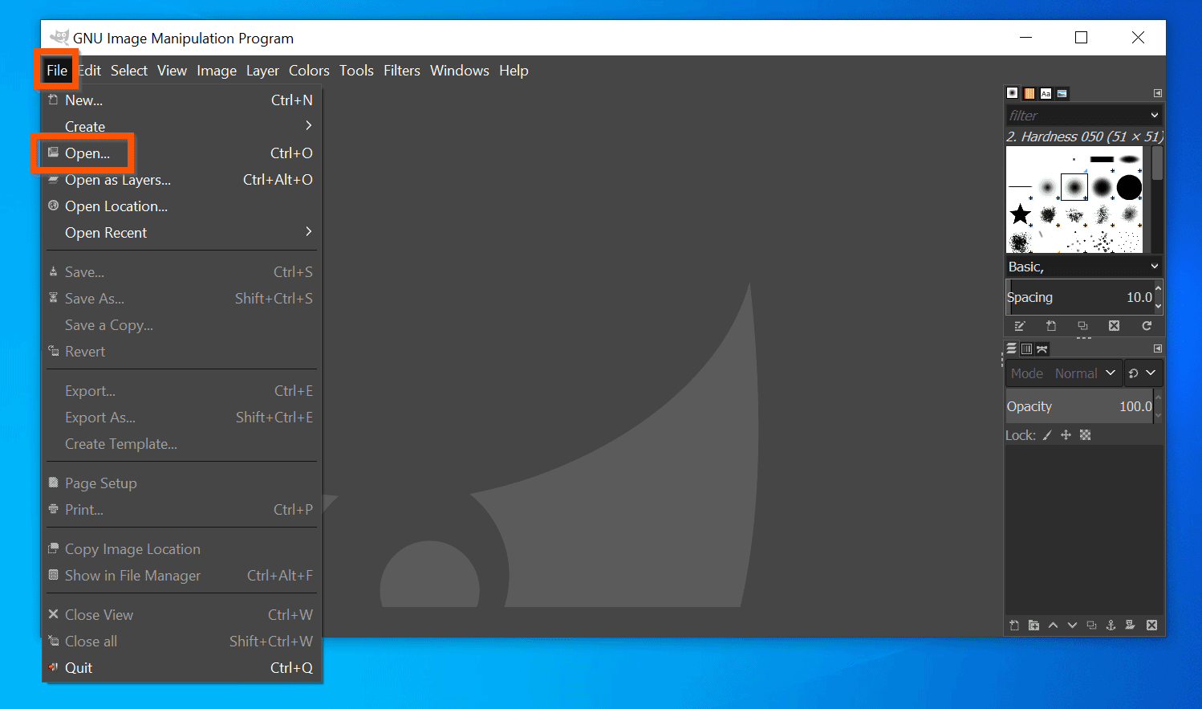Duplicate the selected brush
The height and width of the screenshot is (709, 1202).
(x=1082, y=326)
